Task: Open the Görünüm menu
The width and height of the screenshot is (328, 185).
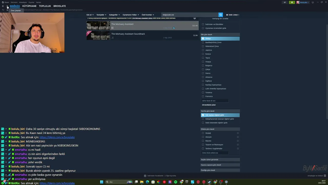Action: 14,2
